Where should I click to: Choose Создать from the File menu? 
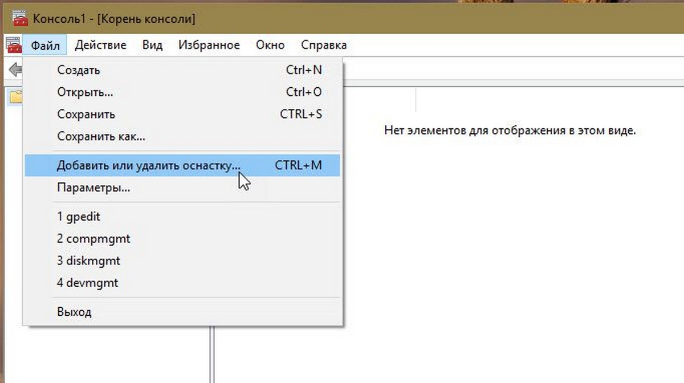click(182, 70)
